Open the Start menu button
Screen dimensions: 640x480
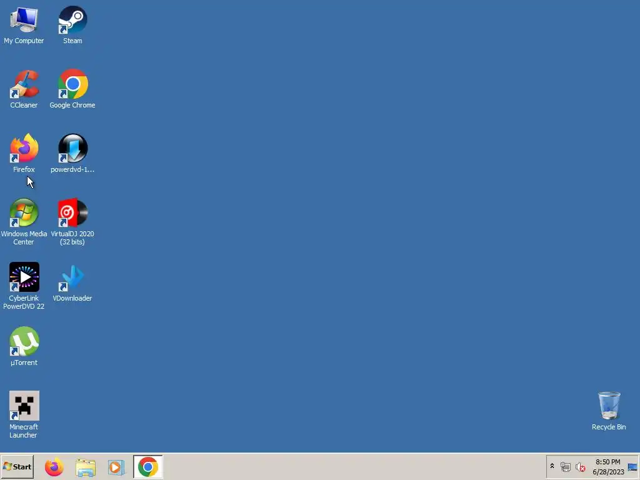tap(17, 466)
